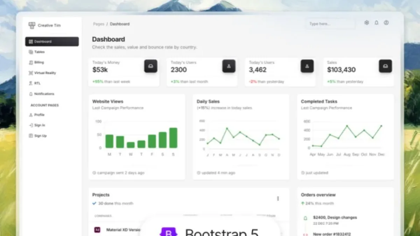Open the Projects three-dot options menu

(x=278, y=199)
